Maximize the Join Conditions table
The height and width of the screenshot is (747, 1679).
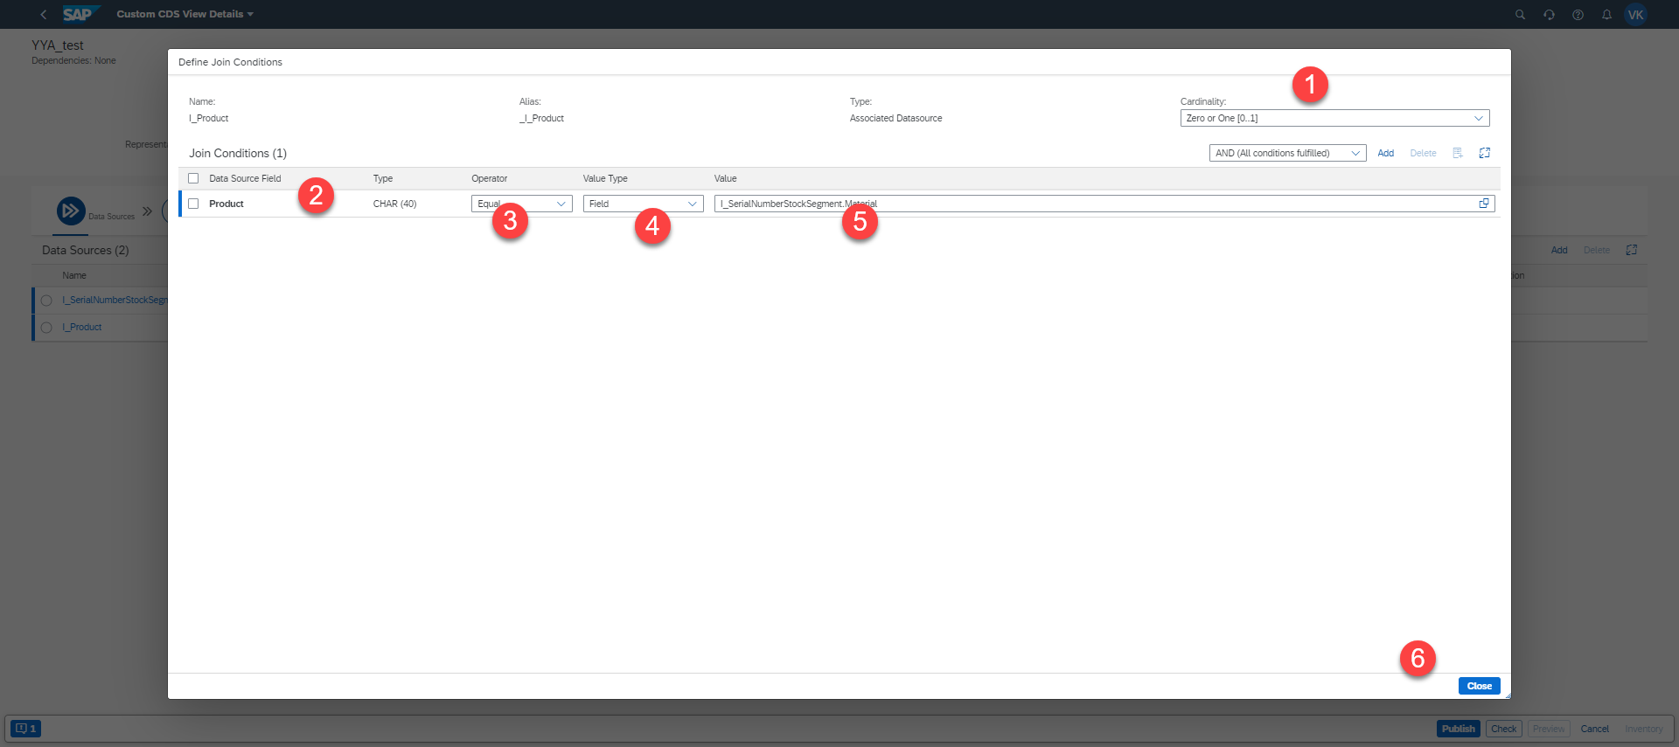point(1484,153)
